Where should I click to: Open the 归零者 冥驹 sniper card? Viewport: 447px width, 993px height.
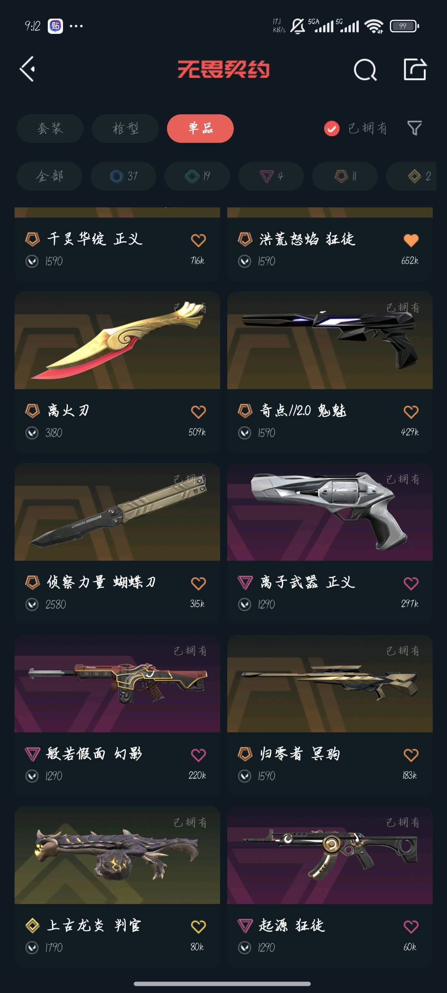[x=330, y=715]
